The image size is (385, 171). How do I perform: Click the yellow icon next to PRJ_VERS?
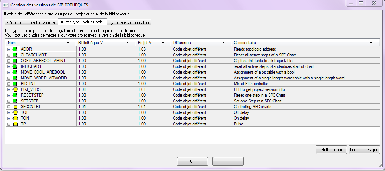[x=15, y=89]
